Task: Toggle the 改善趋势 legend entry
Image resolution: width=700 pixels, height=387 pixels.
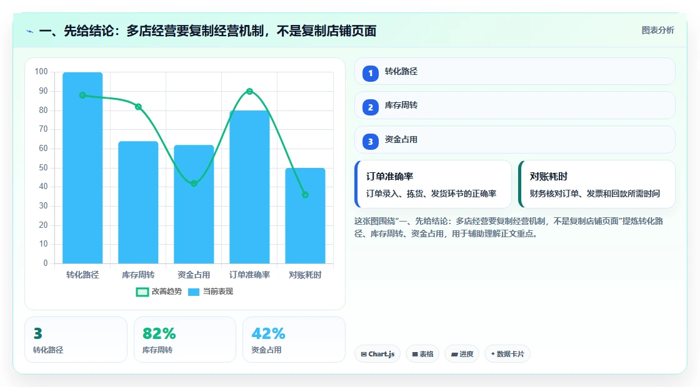Action: tap(159, 291)
